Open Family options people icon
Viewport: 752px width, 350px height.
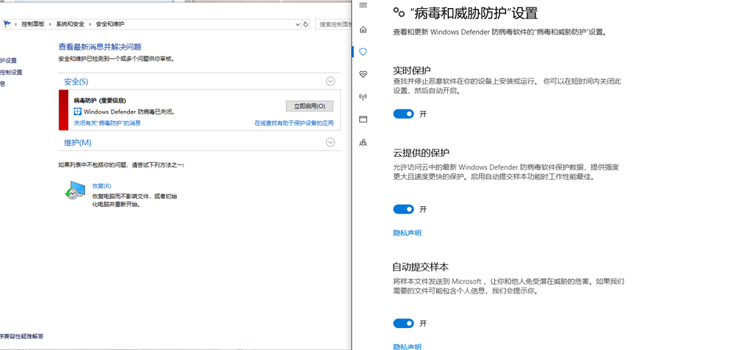[x=363, y=142]
